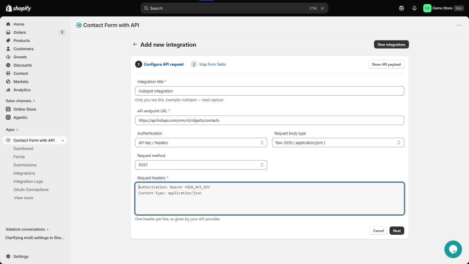
Task: Open the Request method dropdown
Action: (201, 165)
